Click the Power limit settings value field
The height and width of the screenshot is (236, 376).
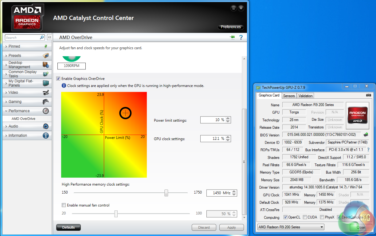pos(213,120)
